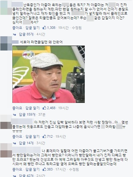Click the thumbs-up icon showing 2,468 likes
The image size is (133, 177).
(x=44, y=108)
